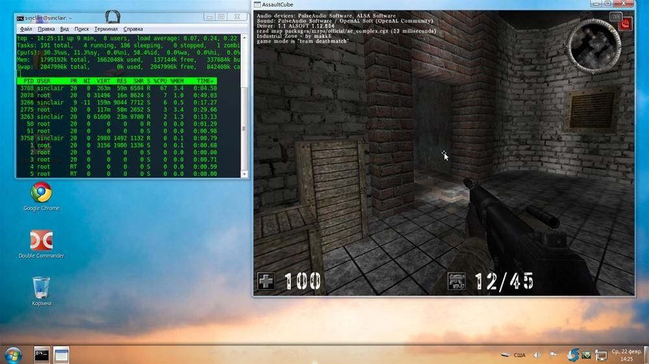649x364 pixels.
Task: Select the process row with PID 3758
Action: point(118,138)
